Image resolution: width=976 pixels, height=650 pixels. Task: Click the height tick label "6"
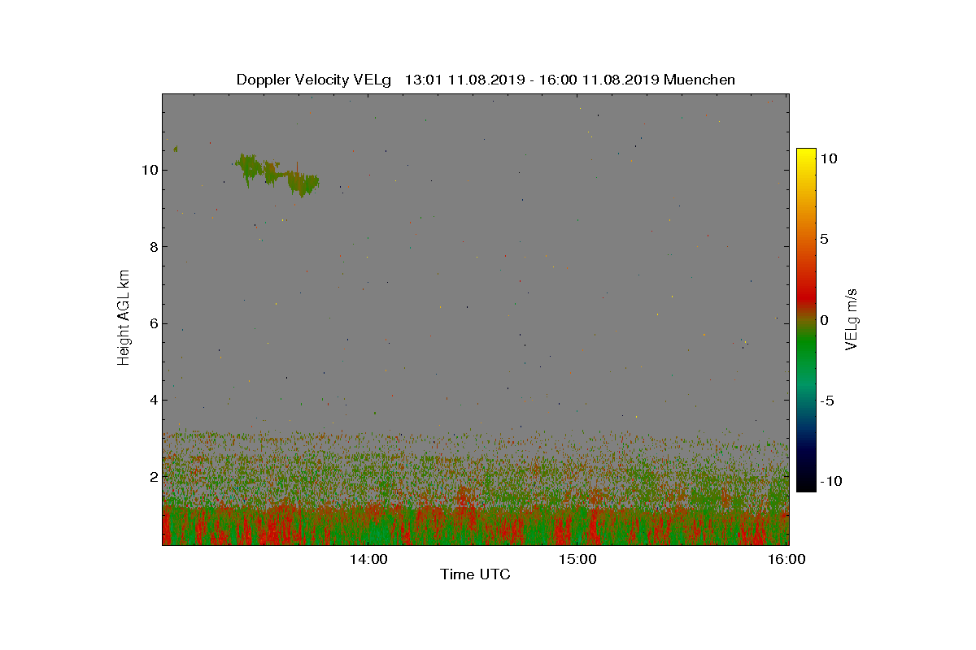tap(152, 323)
